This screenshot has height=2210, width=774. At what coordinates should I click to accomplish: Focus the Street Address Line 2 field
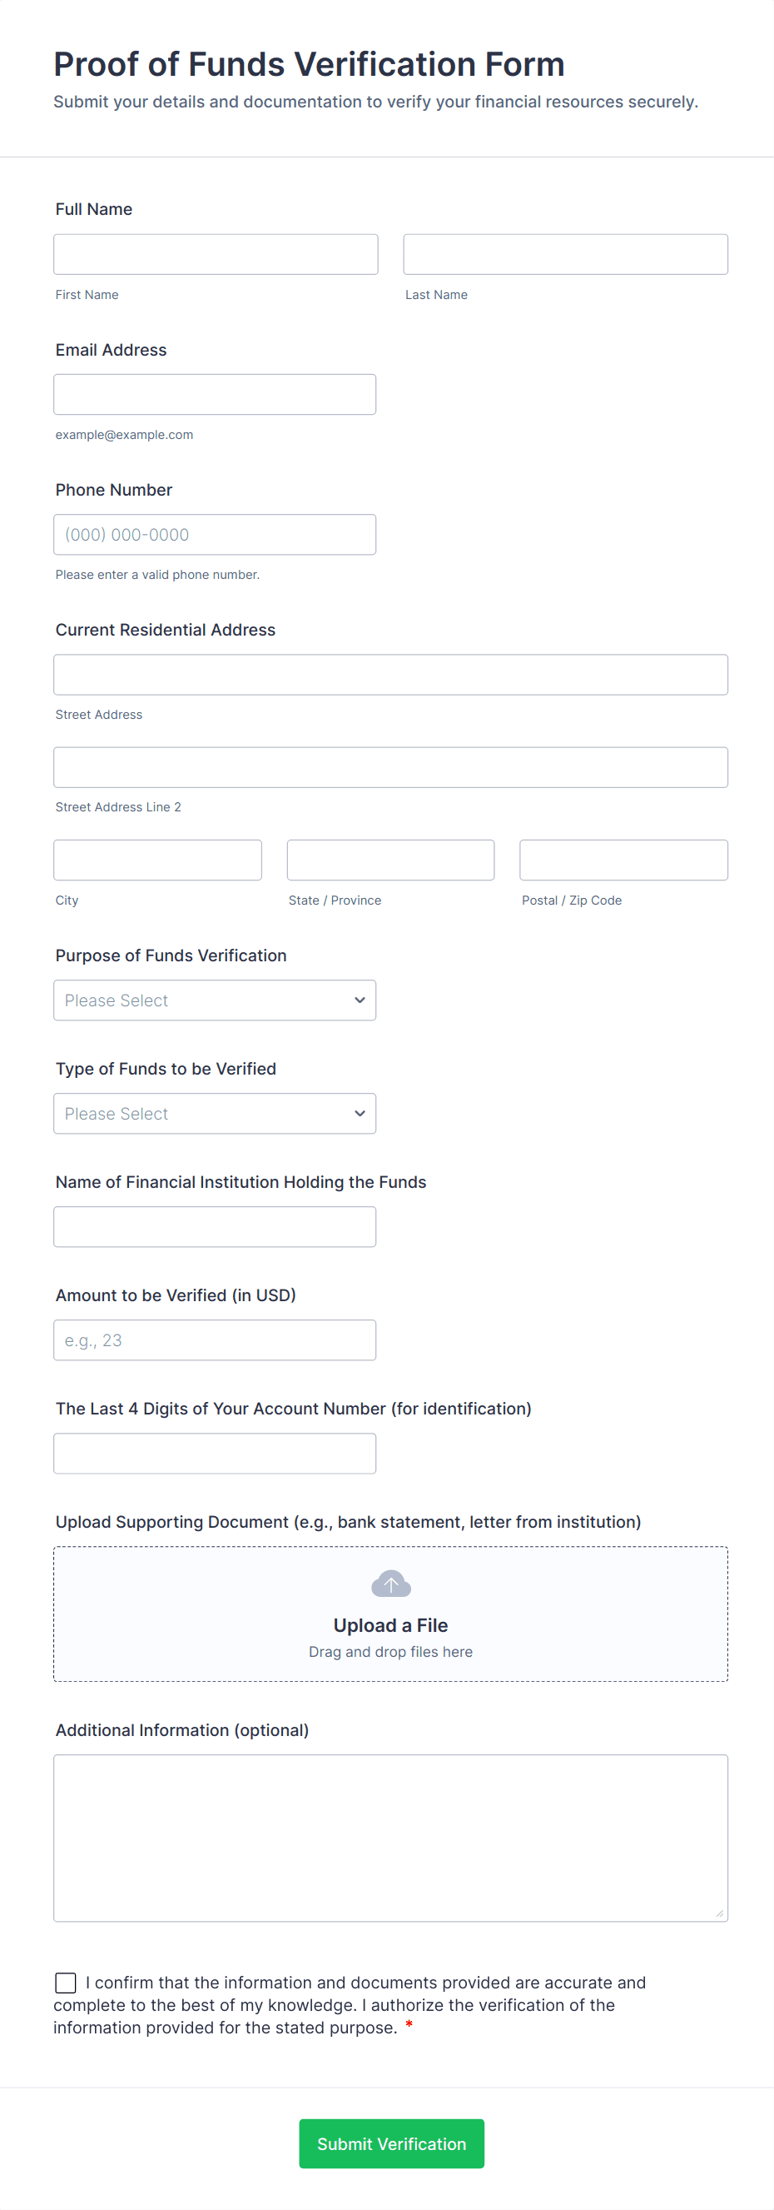390,768
